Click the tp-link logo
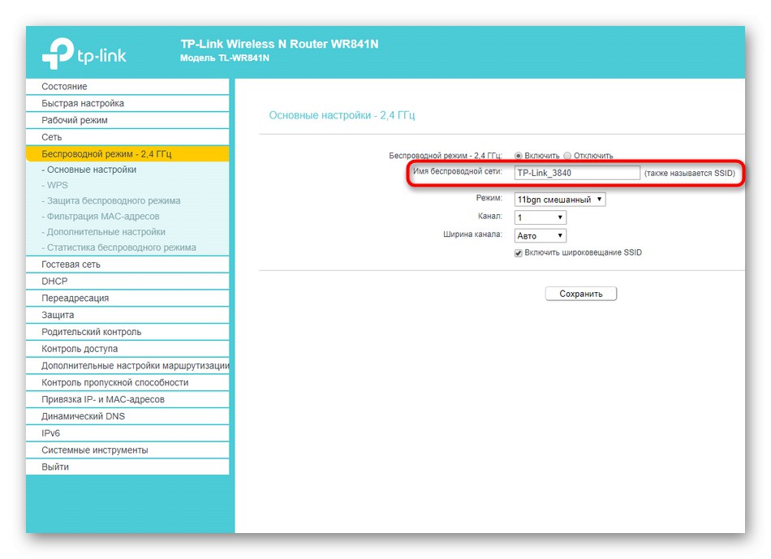 click(84, 54)
